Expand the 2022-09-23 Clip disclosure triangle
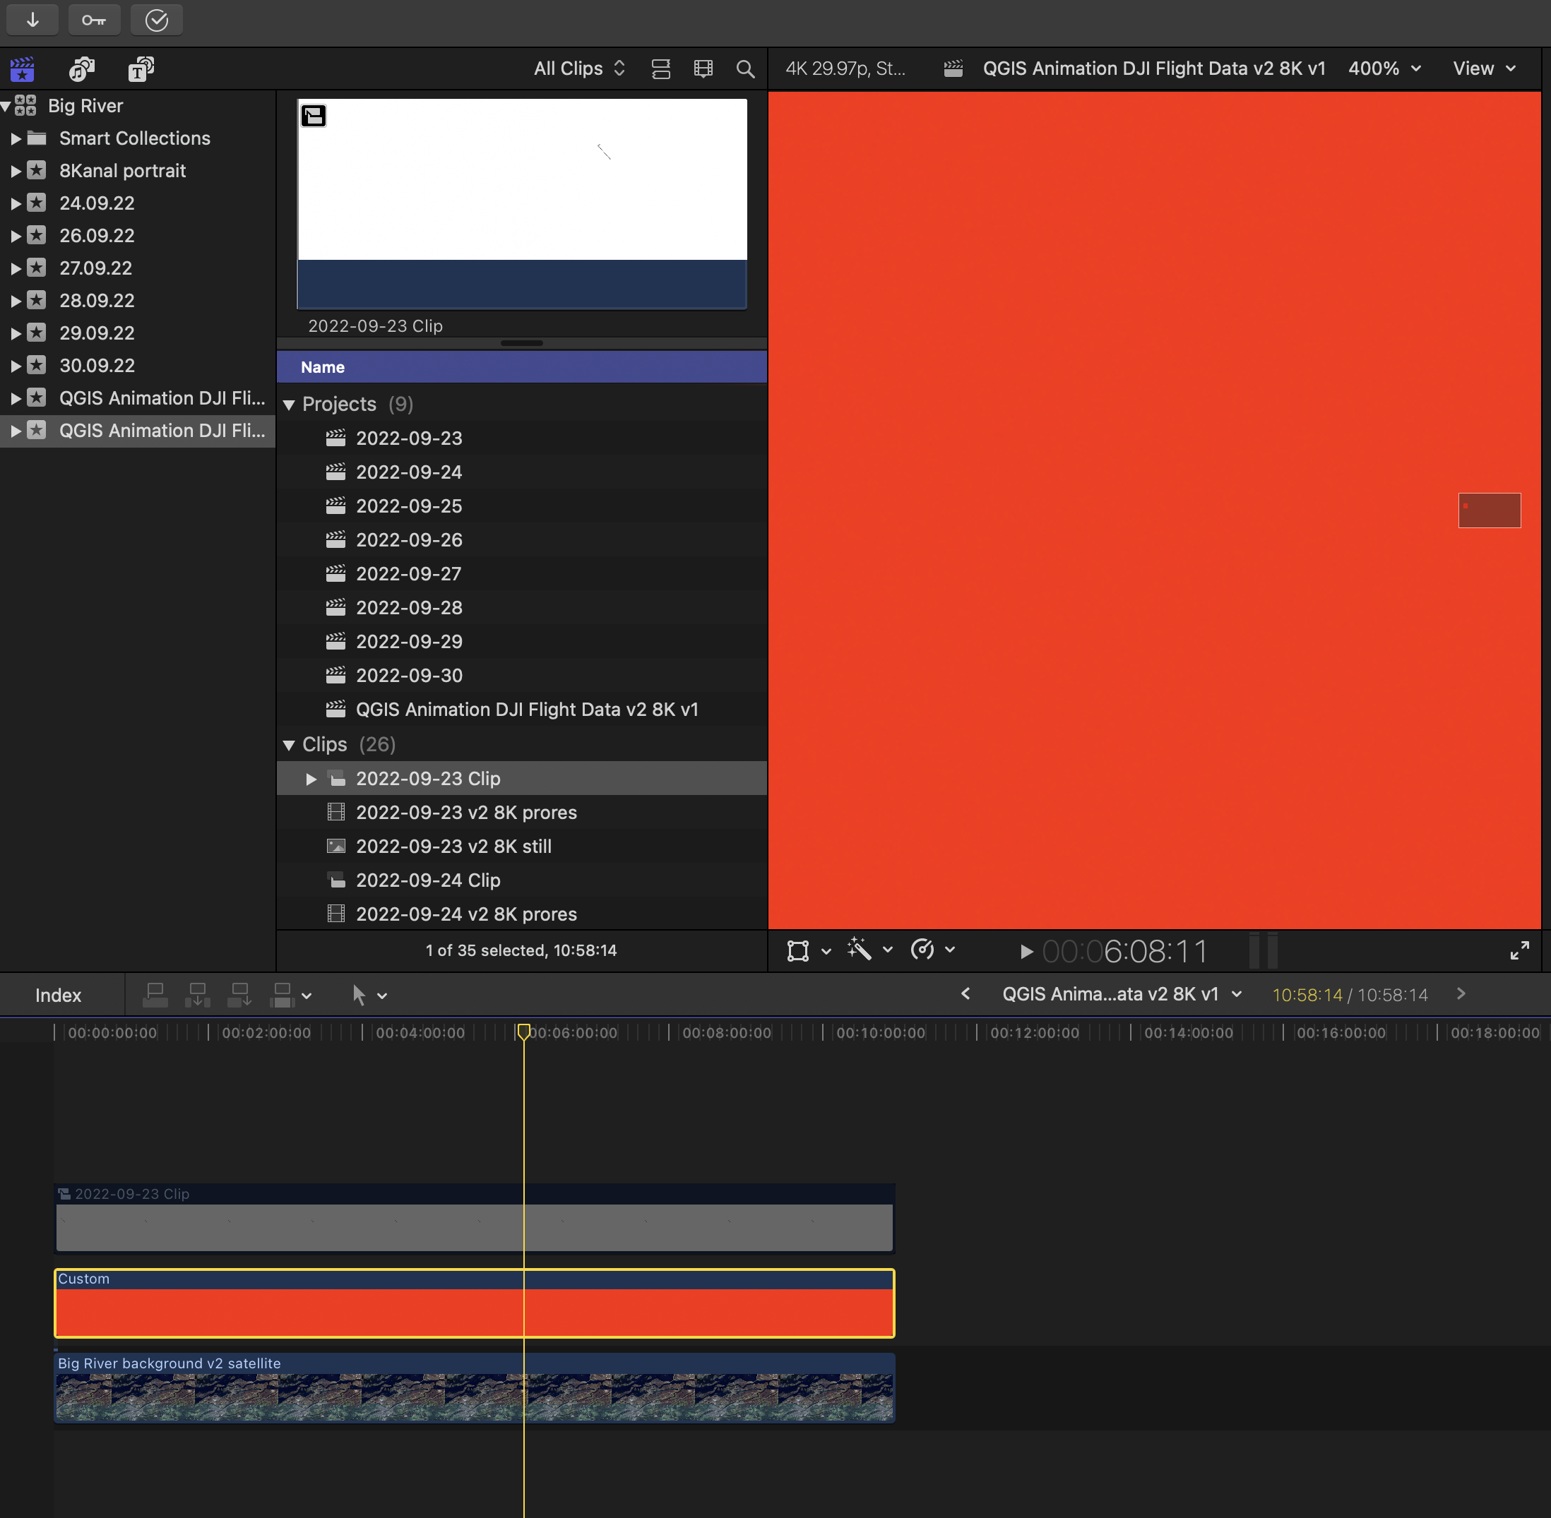Image resolution: width=1551 pixels, height=1518 pixels. click(311, 779)
